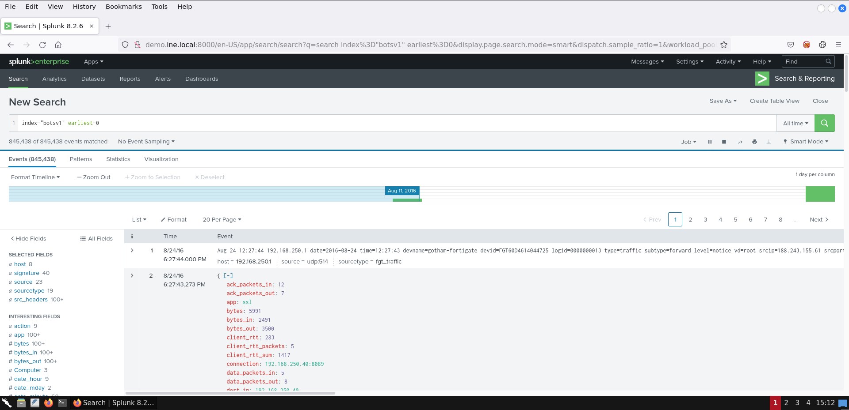Go to browser home page
The width and height of the screenshot is (849, 410).
[58, 45]
